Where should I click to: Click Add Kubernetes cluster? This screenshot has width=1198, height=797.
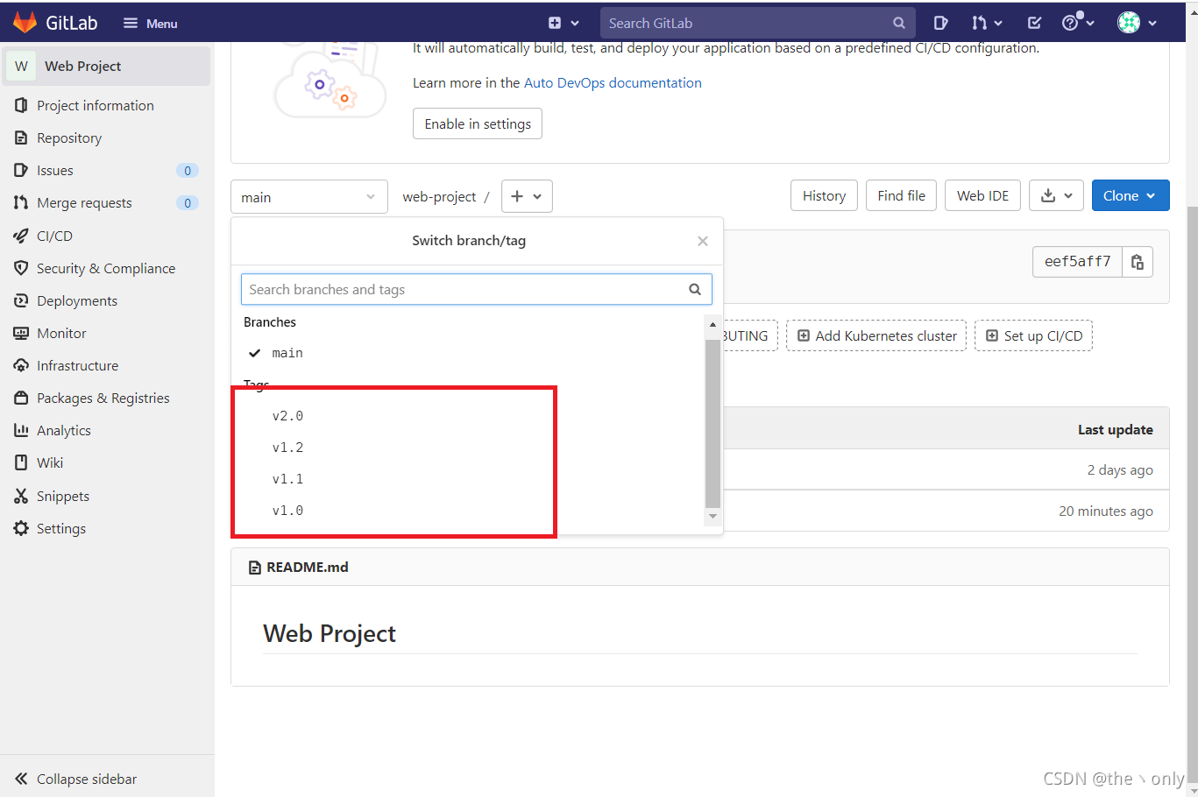pos(876,335)
